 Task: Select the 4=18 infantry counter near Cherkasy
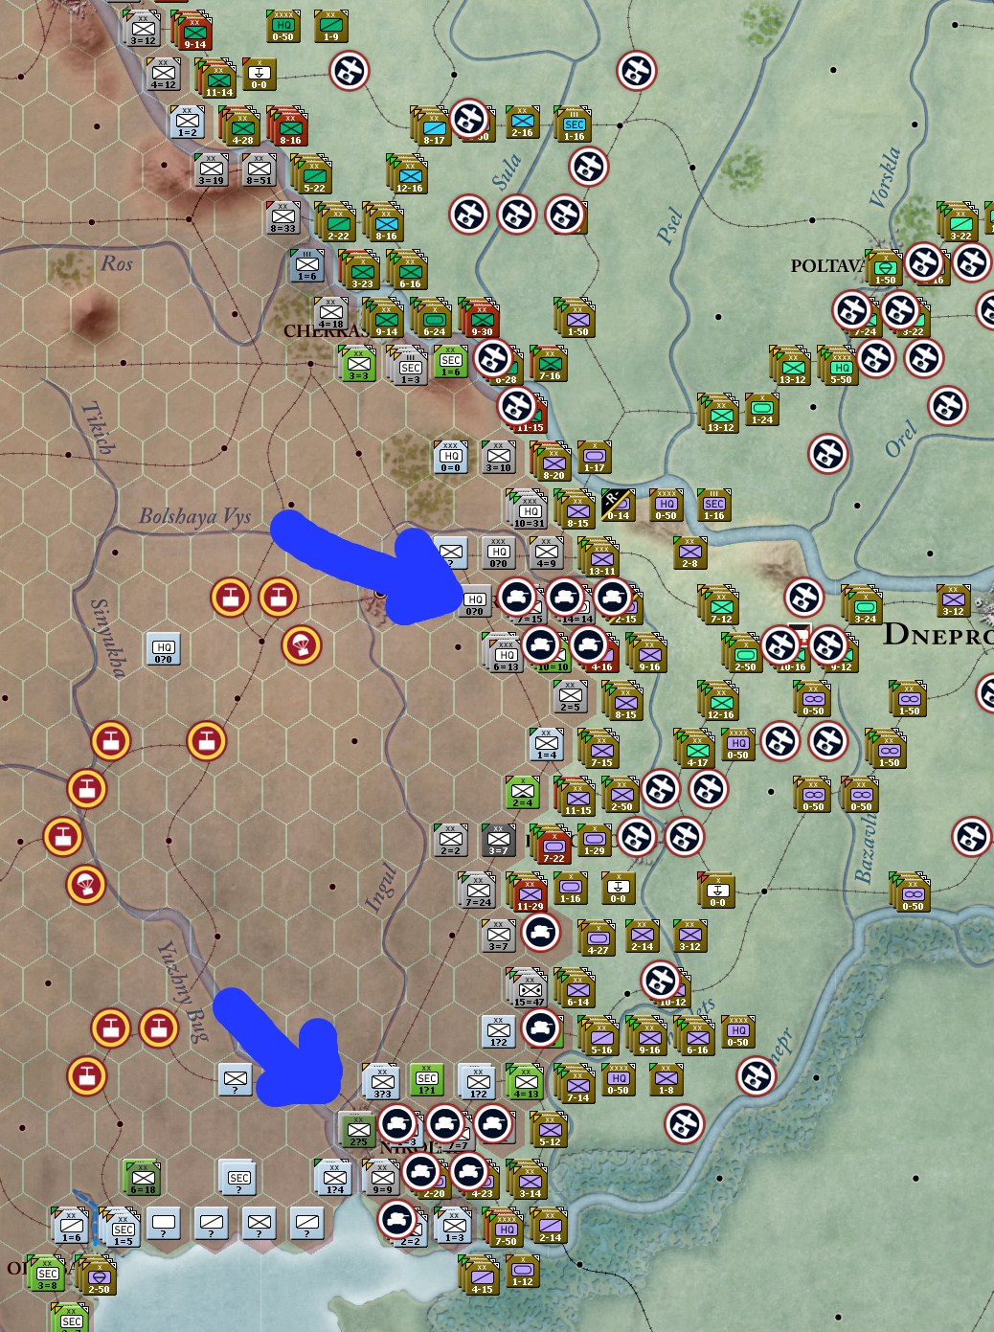(x=330, y=313)
